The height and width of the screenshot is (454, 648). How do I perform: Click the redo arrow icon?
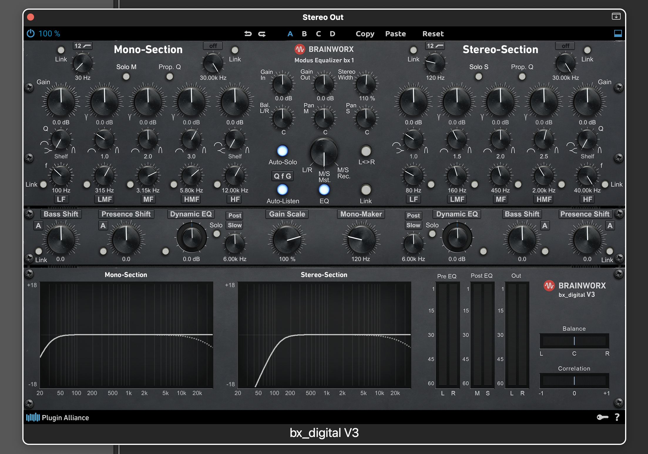[262, 34]
